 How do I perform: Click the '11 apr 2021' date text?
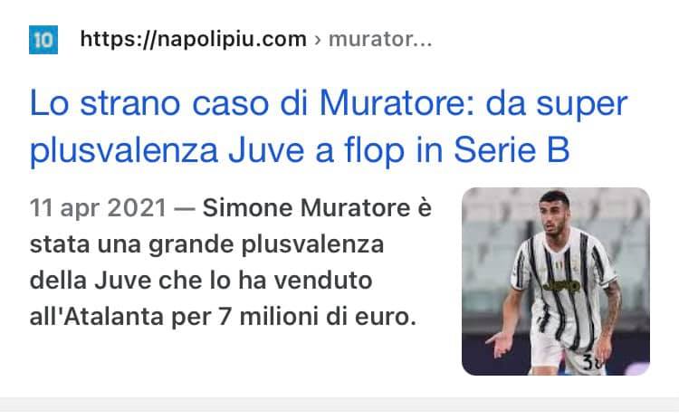(98, 208)
